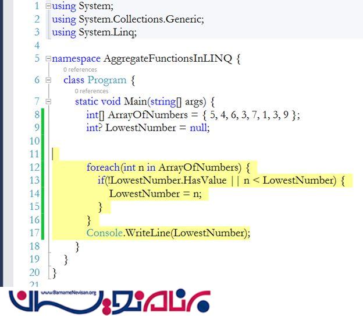363x316 pixels.
Task: Click the closing brace on line 20
Action: 55,273
